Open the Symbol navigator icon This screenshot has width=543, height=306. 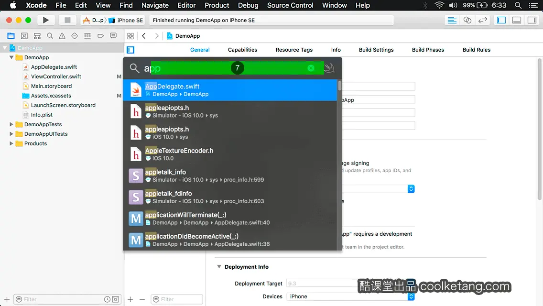(x=37, y=36)
